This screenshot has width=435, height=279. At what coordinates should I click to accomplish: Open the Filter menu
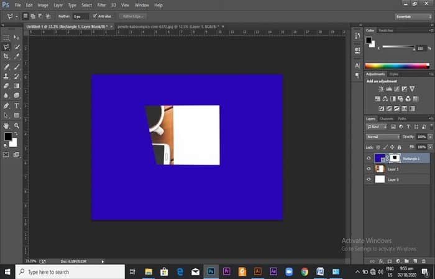point(101,5)
